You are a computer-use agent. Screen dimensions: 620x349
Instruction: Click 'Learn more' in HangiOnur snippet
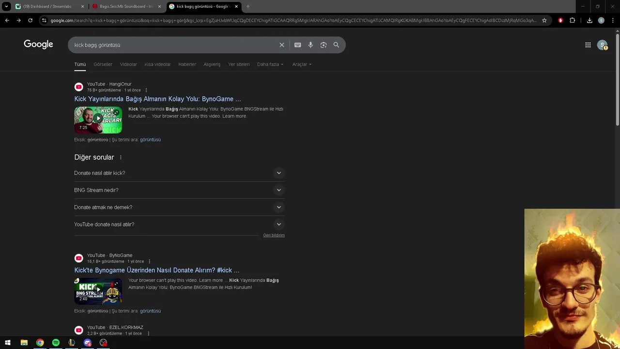click(x=234, y=116)
